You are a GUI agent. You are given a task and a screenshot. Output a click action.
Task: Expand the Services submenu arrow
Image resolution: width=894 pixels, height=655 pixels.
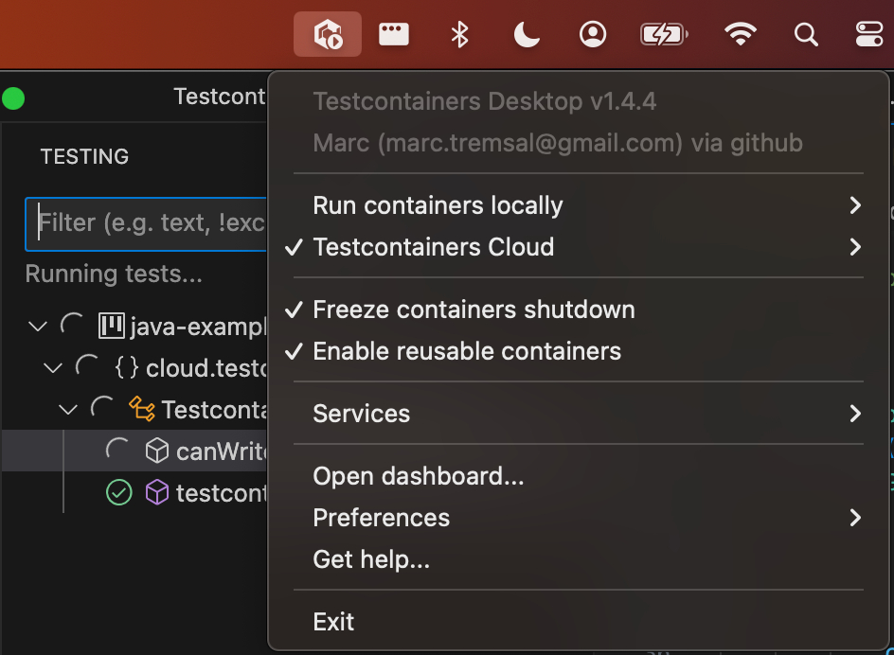tap(854, 414)
